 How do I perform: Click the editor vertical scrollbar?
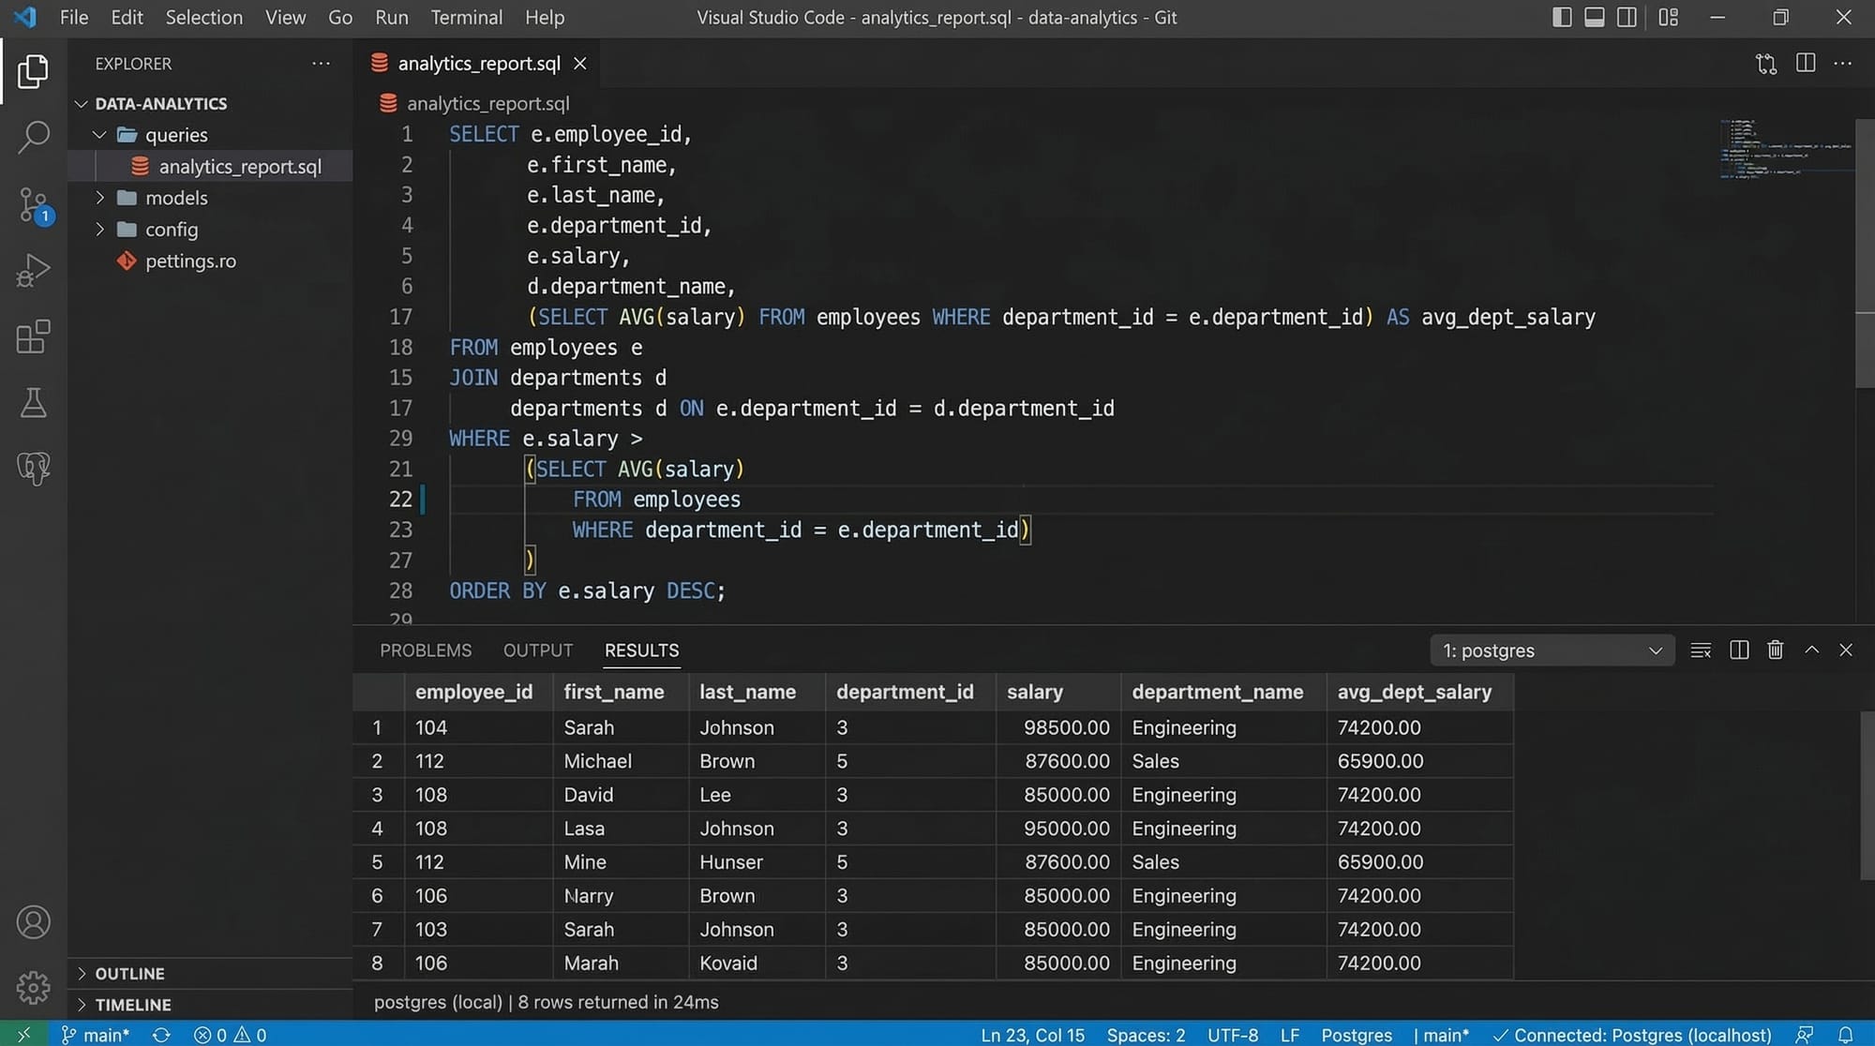coord(1864,253)
